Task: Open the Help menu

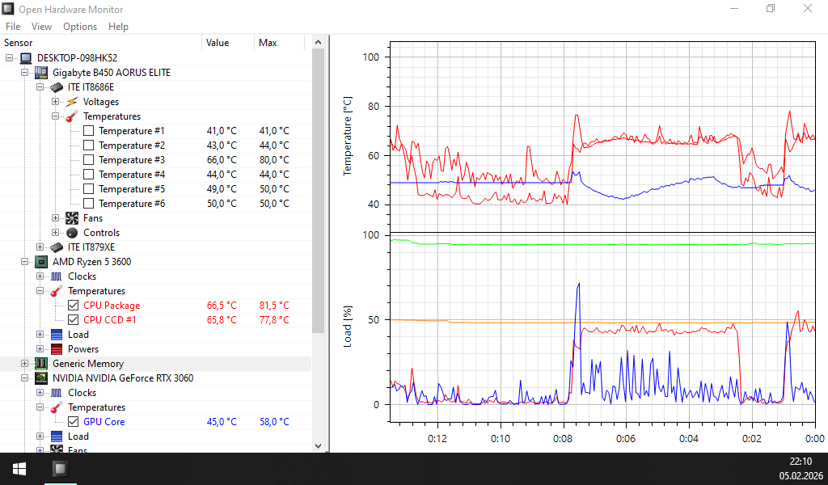Action: pos(118,27)
